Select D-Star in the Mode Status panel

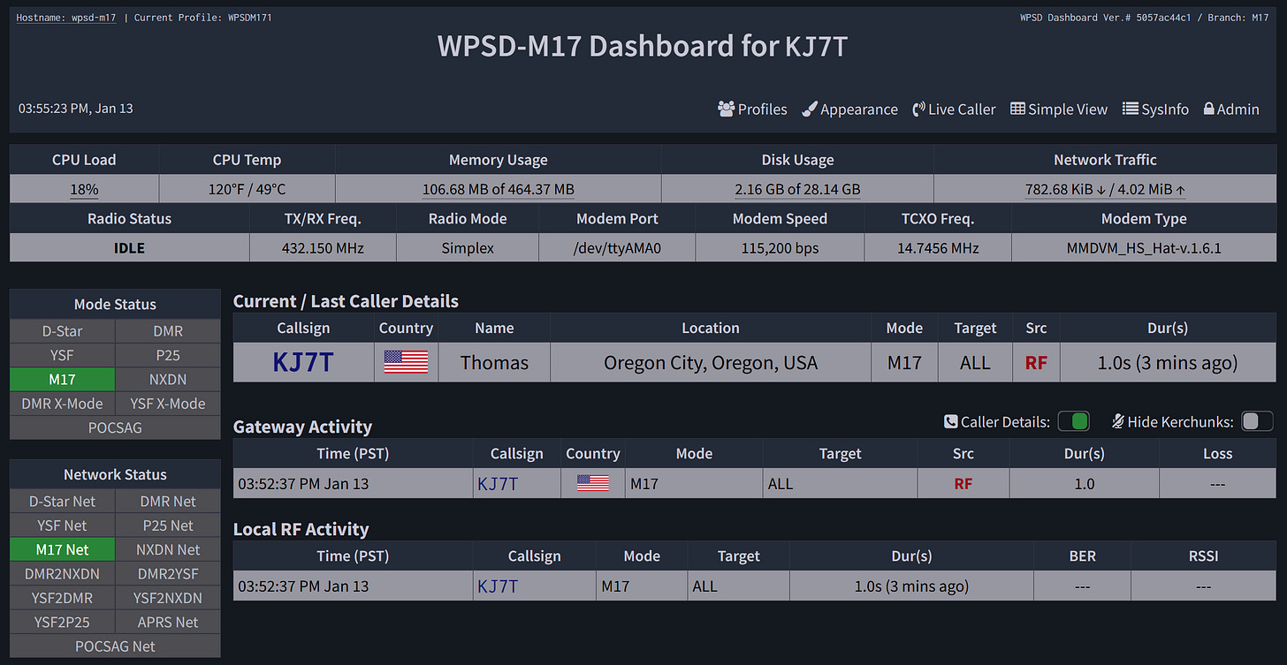point(62,330)
